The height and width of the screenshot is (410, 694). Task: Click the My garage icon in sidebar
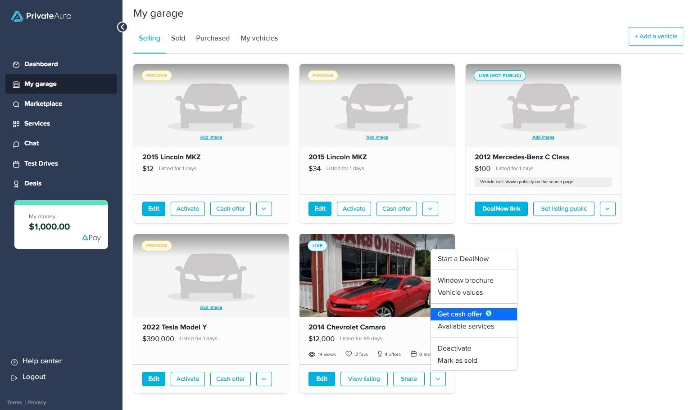tap(16, 84)
